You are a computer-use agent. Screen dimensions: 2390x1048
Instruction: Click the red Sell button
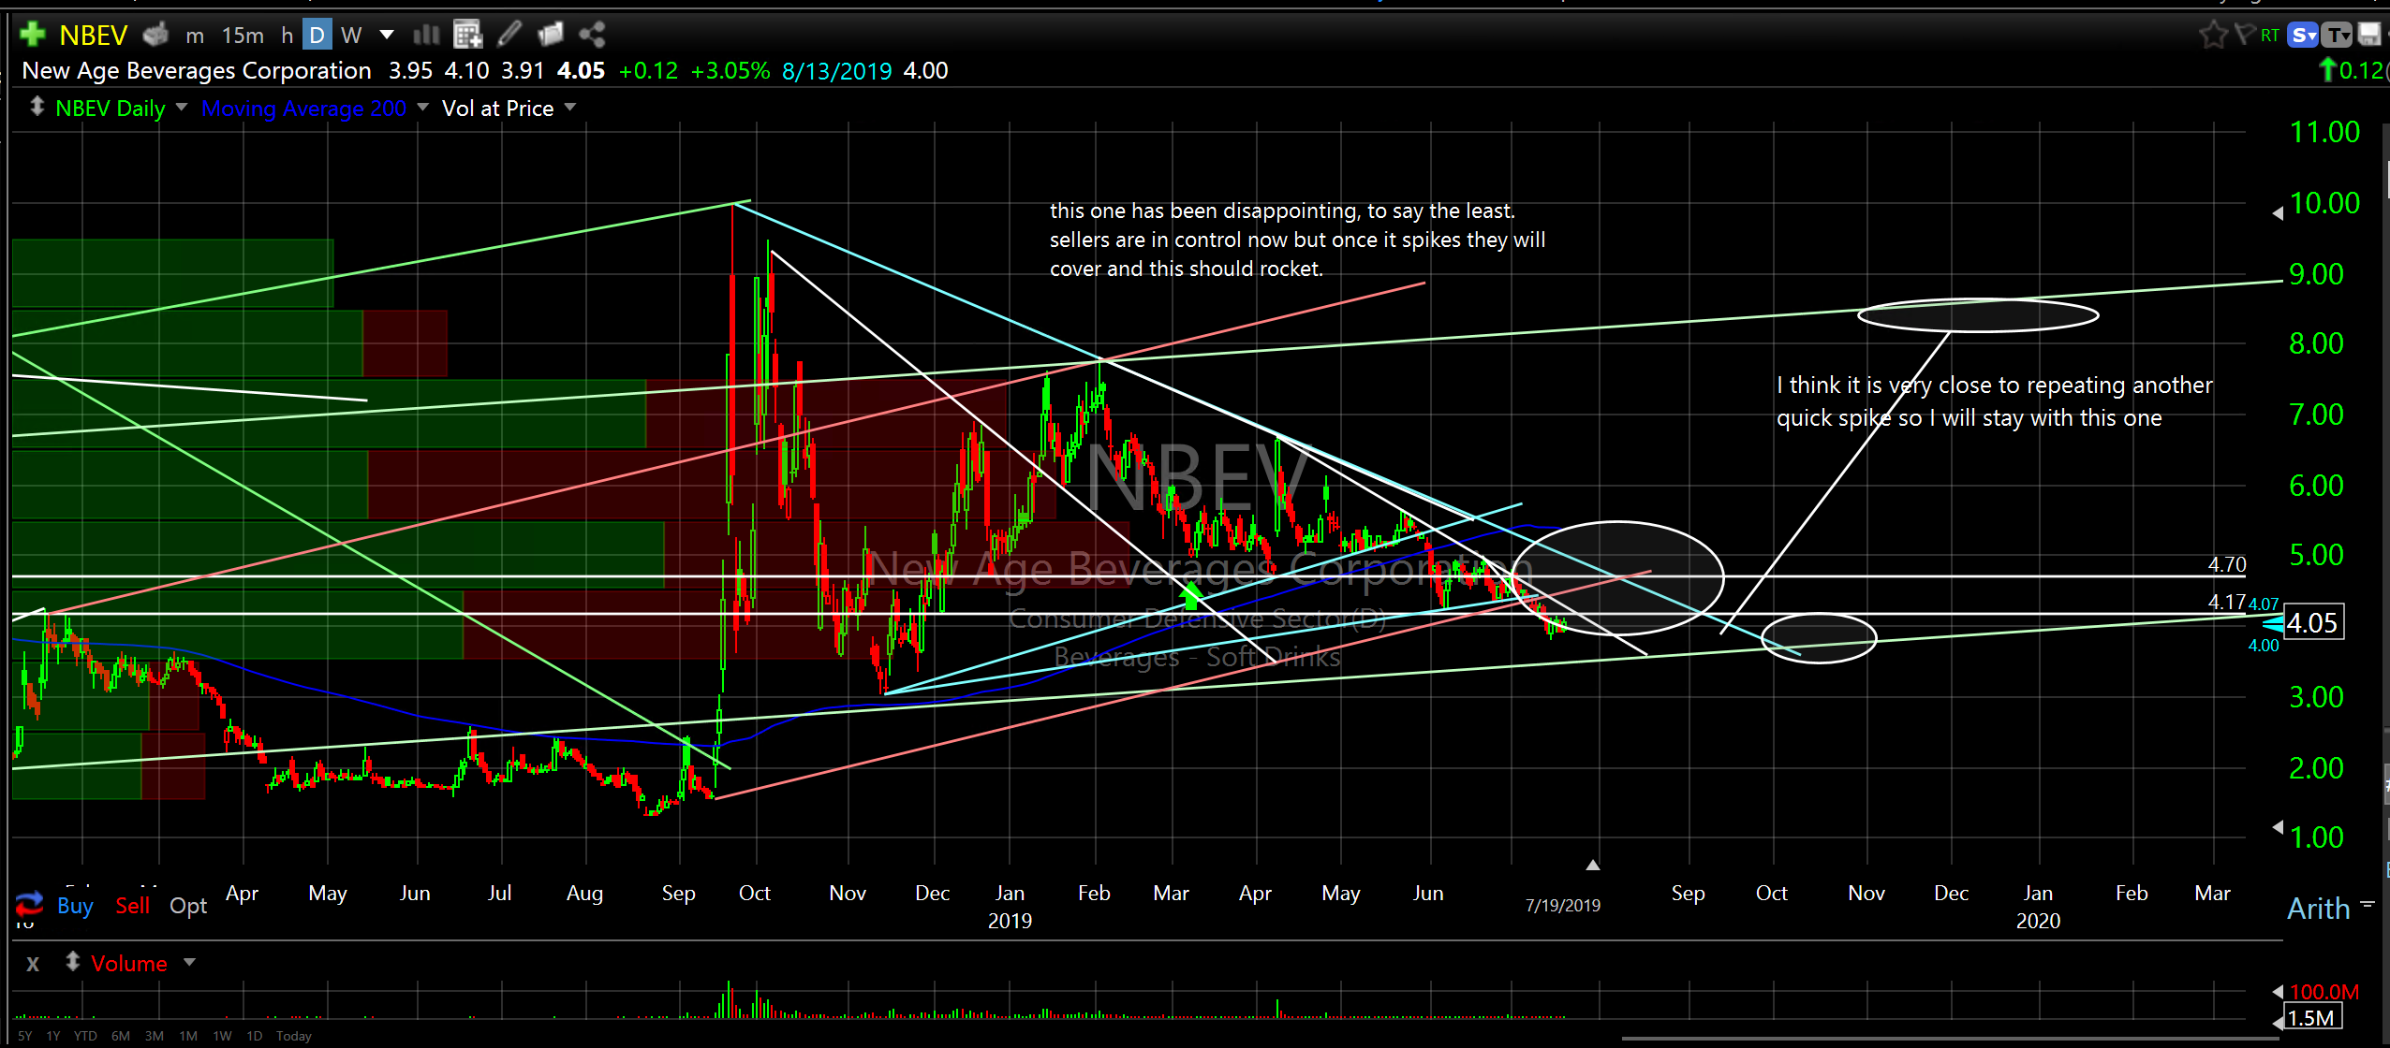(x=132, y=905)
